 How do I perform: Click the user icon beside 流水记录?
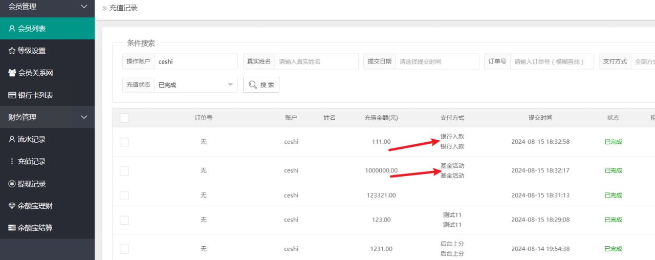click(x=12, y=139)
